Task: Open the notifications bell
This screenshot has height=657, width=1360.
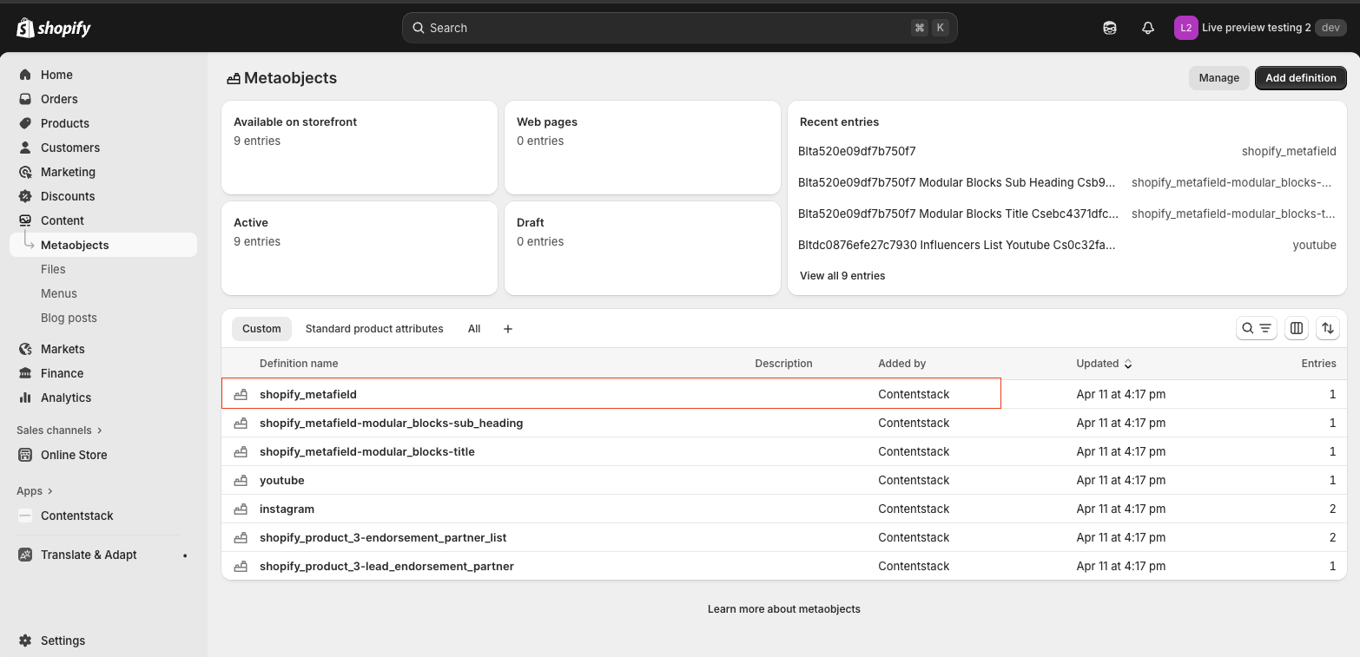Action: [x=1148, y=28]
